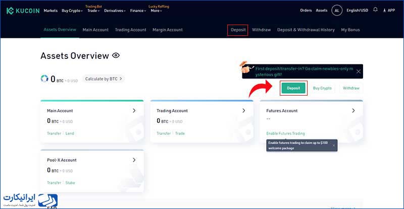Click the Trading Account card title
The width and height of the screenshot is (404, 209).
pos(172,111)
